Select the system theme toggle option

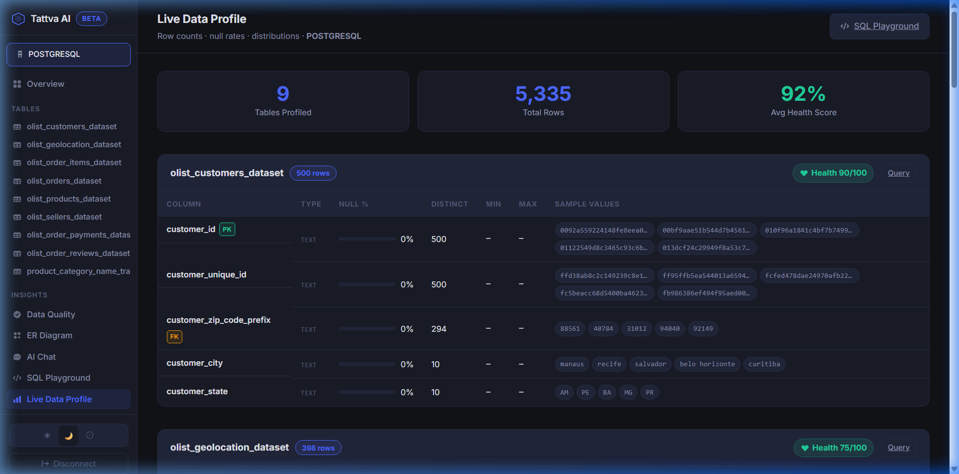click(x=90, y=435)
